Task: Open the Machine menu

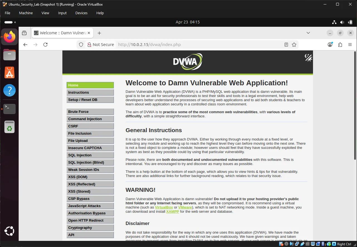Action: tap(26, 13)
